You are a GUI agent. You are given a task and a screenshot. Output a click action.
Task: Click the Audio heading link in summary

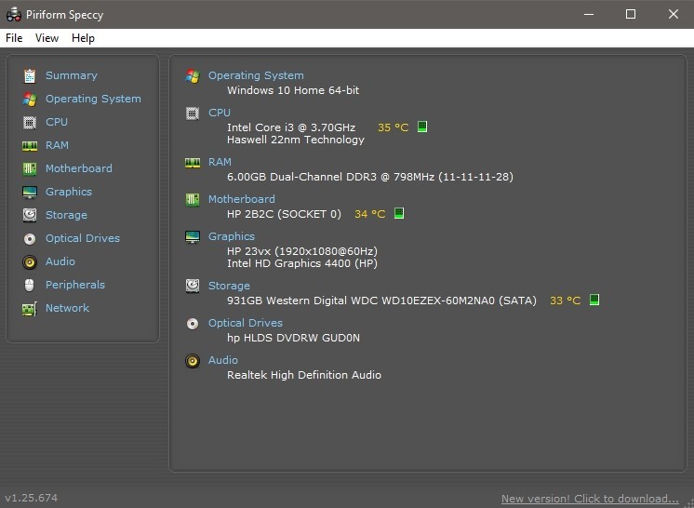point(223,361)
